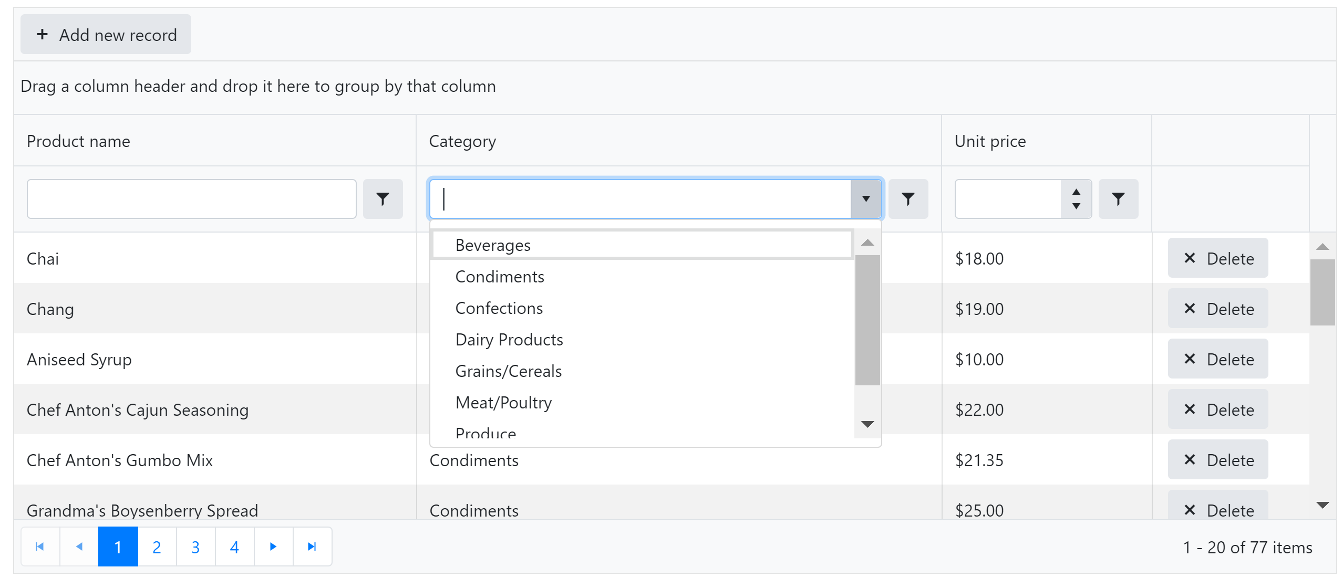This screenshot has height=578, width=1343.
Task: Decrease unit price filter value with down arrow
Action: 1076,206
